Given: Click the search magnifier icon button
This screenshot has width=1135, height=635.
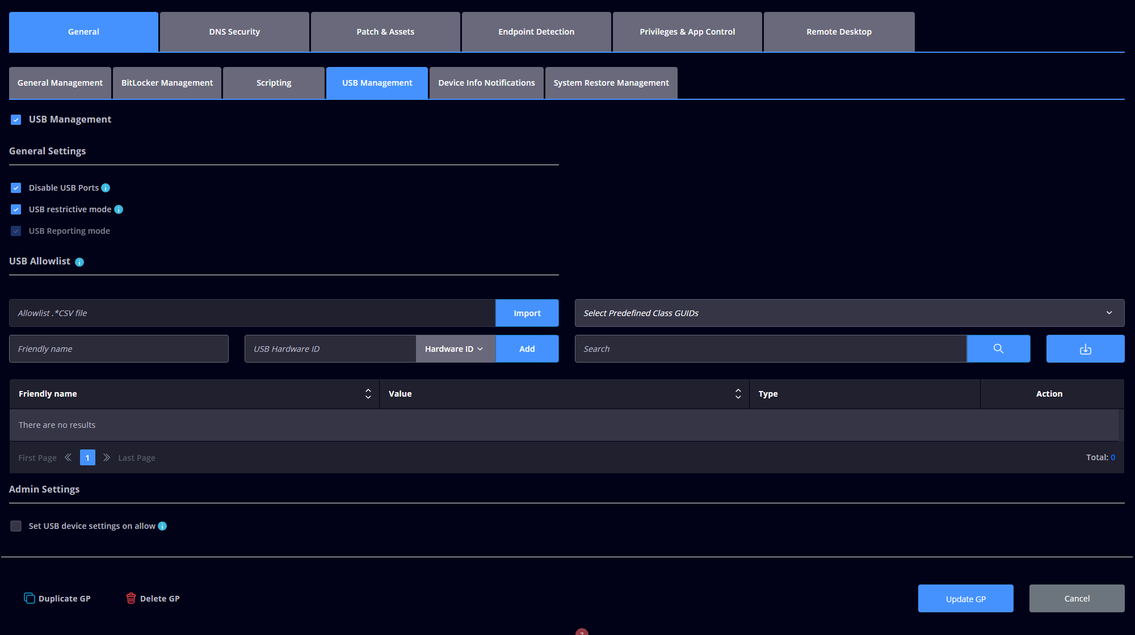Looking at the screenshot, I should (x=998, y=348).
